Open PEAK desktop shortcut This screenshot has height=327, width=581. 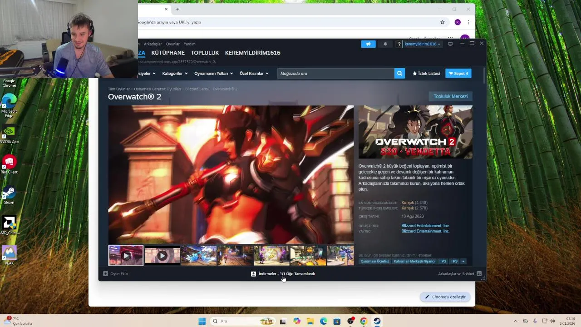9,256
